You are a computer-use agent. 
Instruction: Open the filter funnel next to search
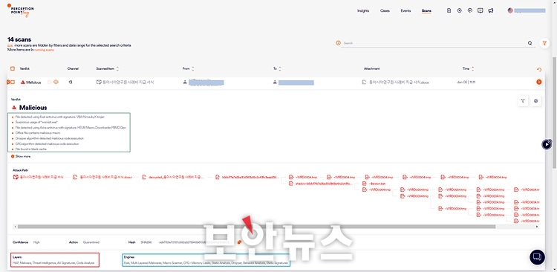click(544, 43)
